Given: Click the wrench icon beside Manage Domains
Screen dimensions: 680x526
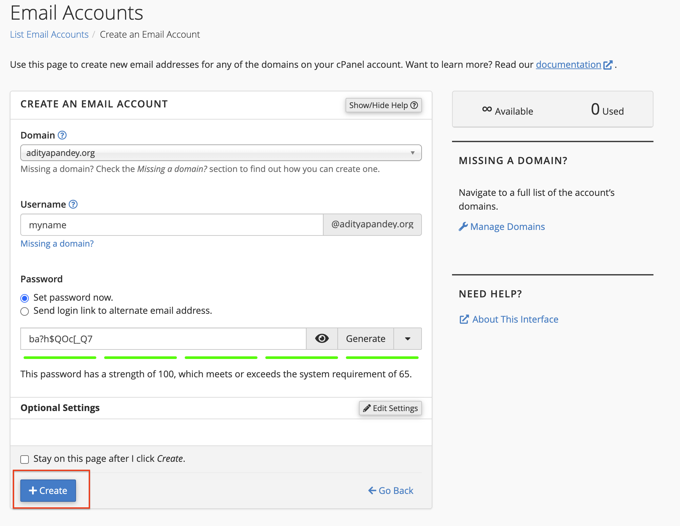Looking at the screenshot, I should pos(463,226).
